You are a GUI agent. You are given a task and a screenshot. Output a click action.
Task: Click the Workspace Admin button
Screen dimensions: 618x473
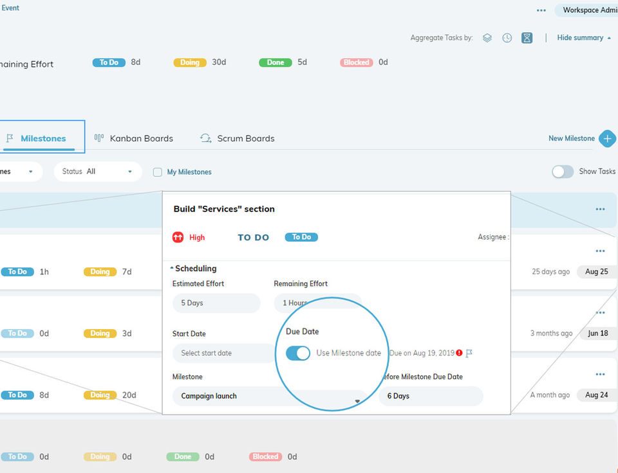click(x=586, y=10)
